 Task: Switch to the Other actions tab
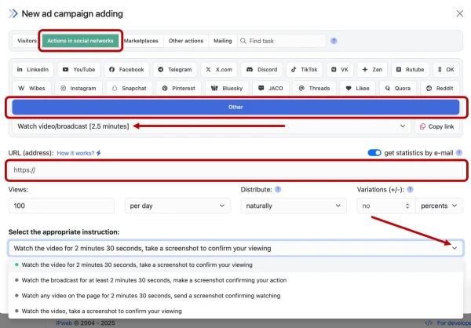click(186, 41)
